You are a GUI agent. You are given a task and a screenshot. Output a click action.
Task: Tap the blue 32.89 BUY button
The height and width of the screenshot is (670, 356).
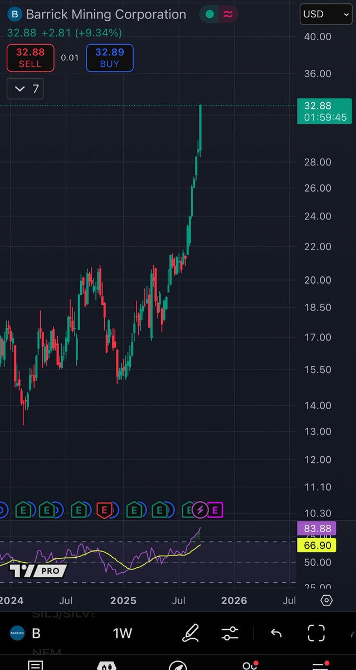pyautogui.click(x=110, y=58)
